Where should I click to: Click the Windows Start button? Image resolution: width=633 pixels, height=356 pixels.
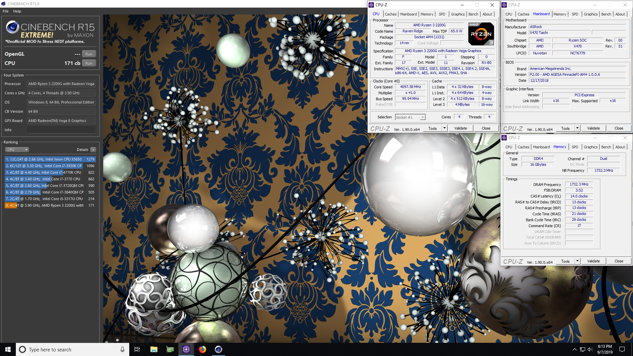(8, 349)
